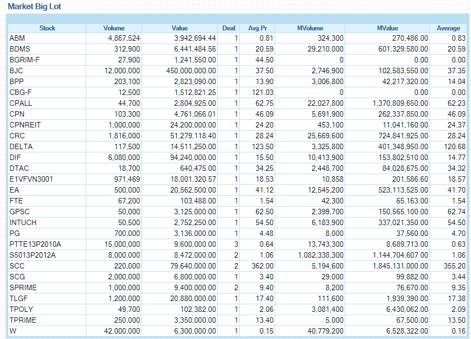Select E1VFVN3001 value 18,001,320.57
471x339 pixels.
pos(193,179)
